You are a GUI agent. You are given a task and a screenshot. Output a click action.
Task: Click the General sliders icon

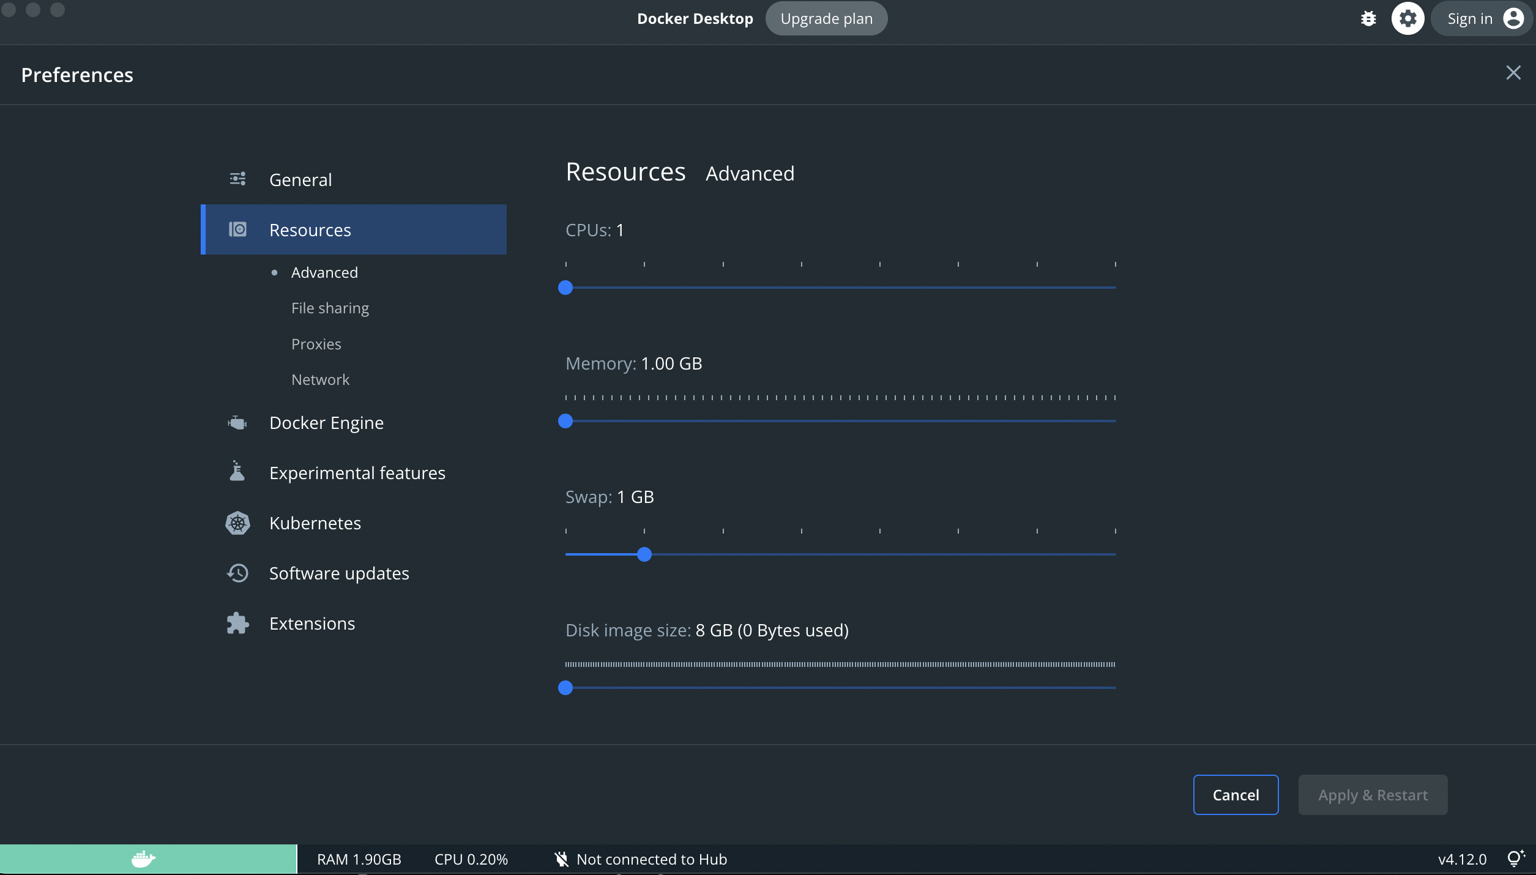(237, 179)
